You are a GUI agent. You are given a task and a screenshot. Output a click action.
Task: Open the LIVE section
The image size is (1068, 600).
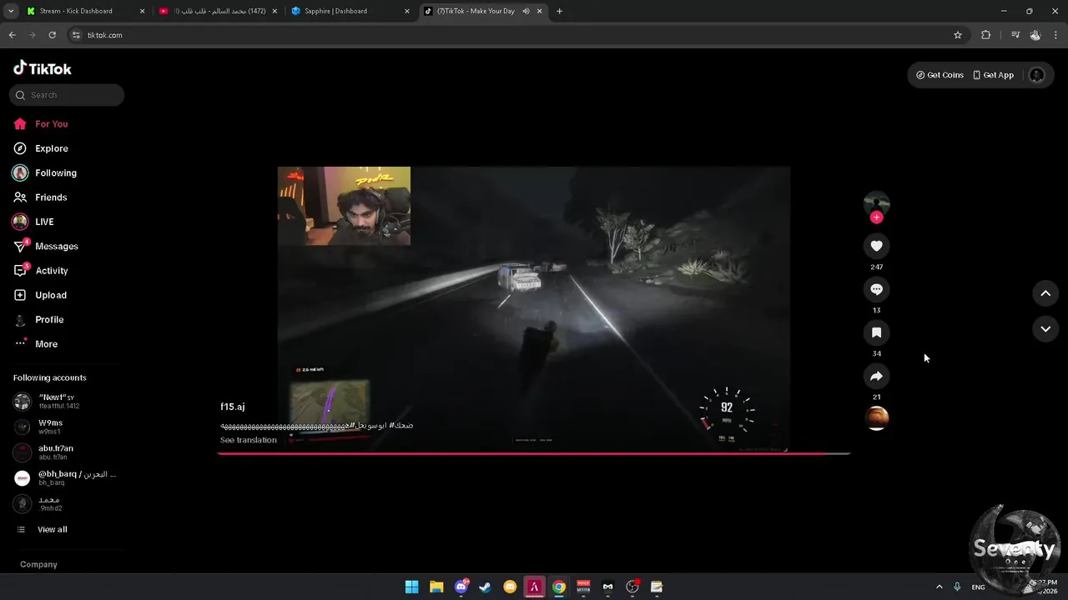tap(33, 222)
